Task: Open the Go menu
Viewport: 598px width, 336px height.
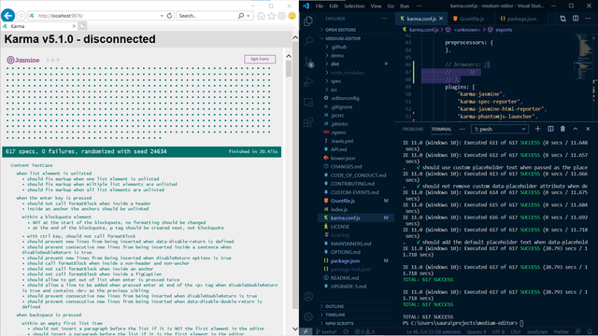Action: click(x=391, y=7)
